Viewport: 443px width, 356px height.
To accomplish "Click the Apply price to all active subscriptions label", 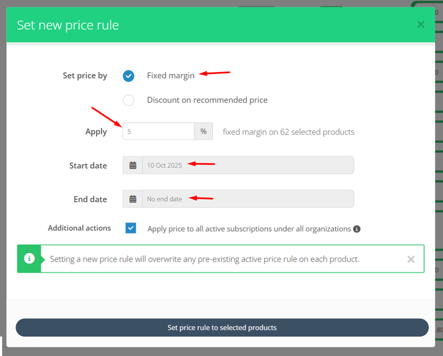I will click(249, 229).
